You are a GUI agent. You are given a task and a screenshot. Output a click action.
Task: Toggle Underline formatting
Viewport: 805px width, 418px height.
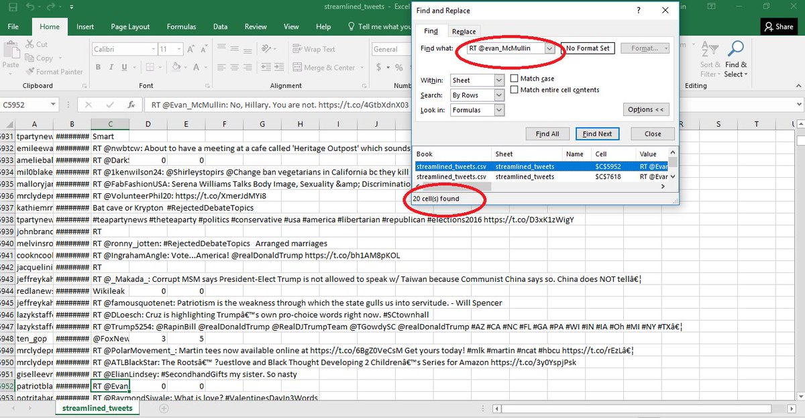(125, 67)
